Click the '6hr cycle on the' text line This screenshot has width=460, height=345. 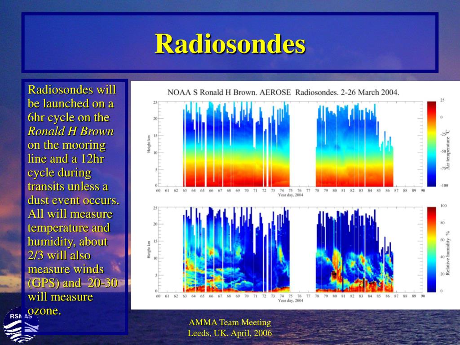(x=69, y=117)
